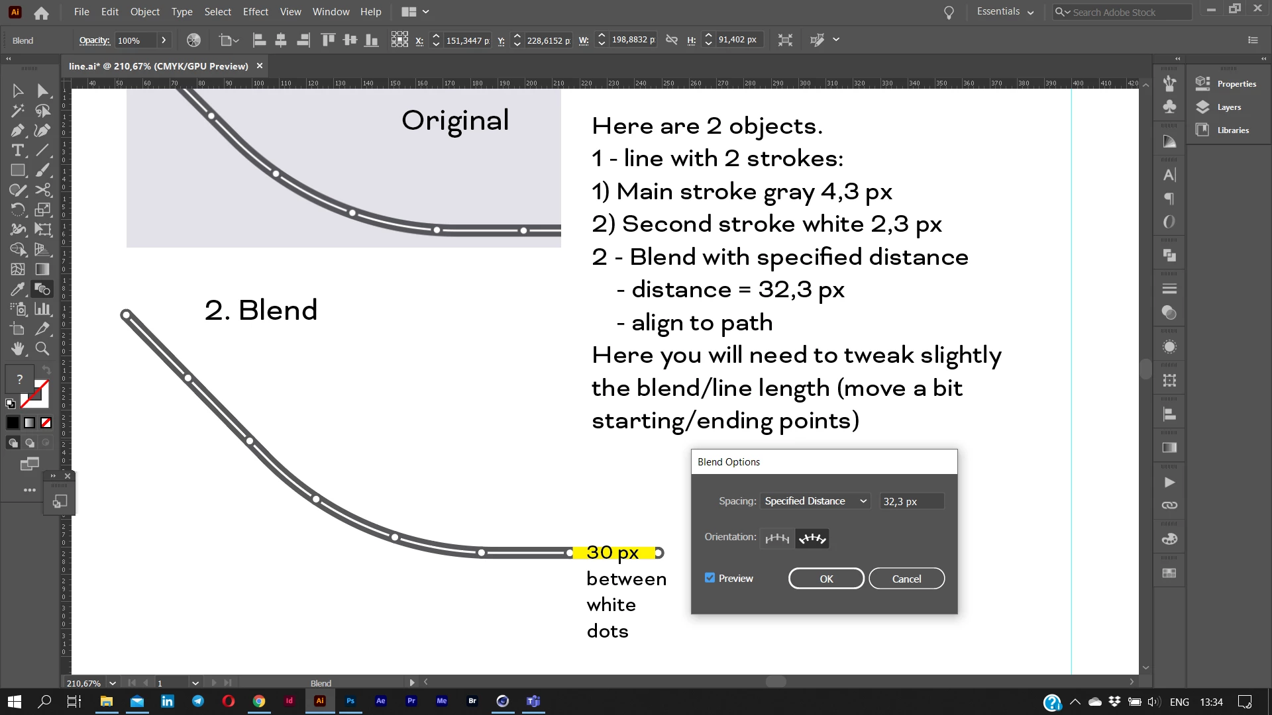Select the Type tool
Image resolution: width=1272 pixels, height=715 pixels.
click(x=18, y=150)
